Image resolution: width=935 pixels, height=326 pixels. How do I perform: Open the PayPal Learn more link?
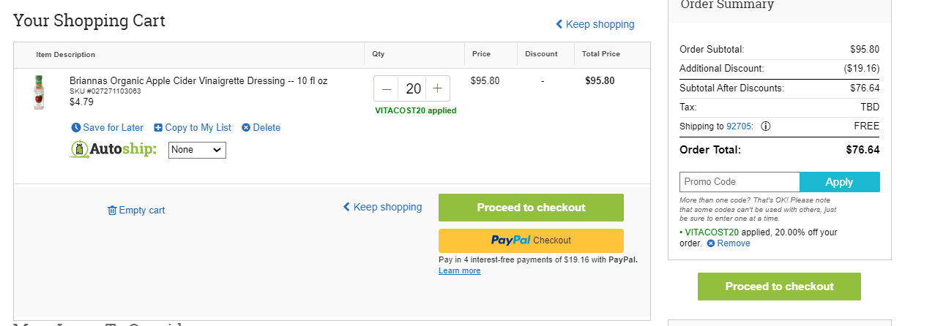[460, 271]
